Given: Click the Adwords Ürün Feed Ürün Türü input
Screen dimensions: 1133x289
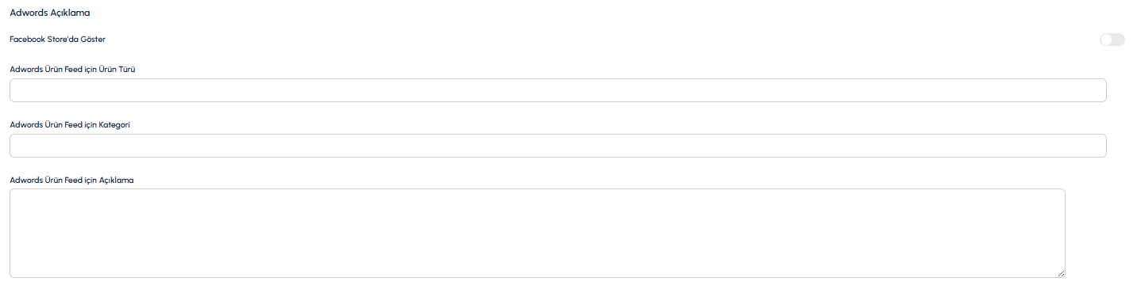Looking at the screenshot, I should [x=557, y=90].
